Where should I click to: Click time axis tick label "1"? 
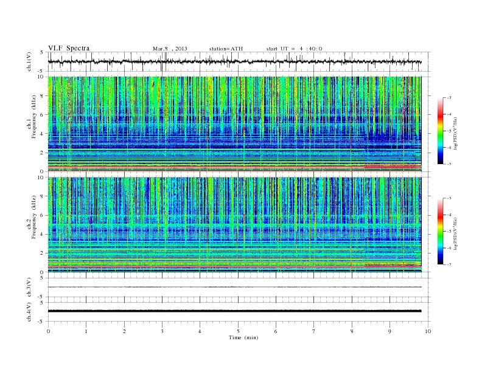pos(86,331)
